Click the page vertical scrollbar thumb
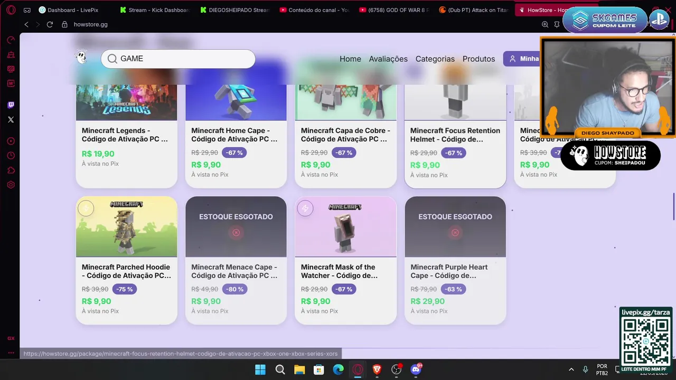676x380 pixels. 674,207
